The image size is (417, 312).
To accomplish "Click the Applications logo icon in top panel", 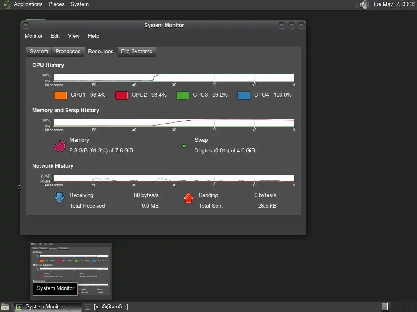I will pyautogui.click(x=7, y=4).
